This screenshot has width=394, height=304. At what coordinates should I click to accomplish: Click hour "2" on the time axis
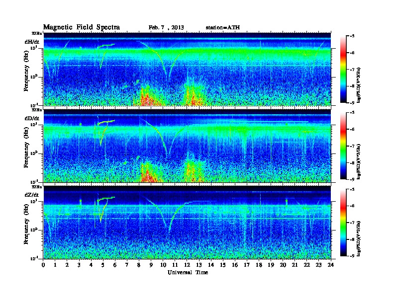click(x=67, y=265)
